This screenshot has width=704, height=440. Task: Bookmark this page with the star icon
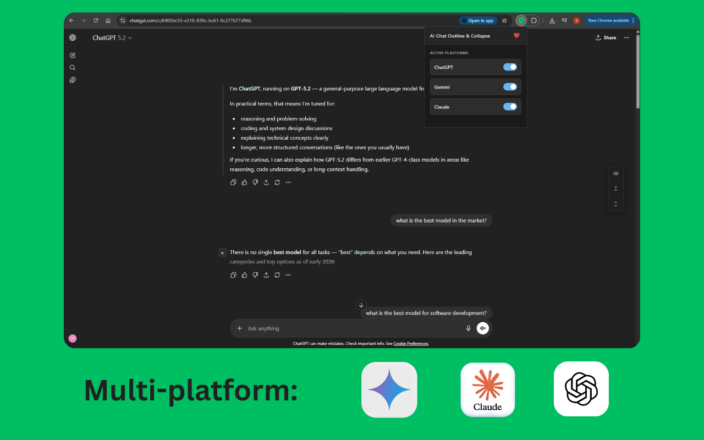(504, 20)
